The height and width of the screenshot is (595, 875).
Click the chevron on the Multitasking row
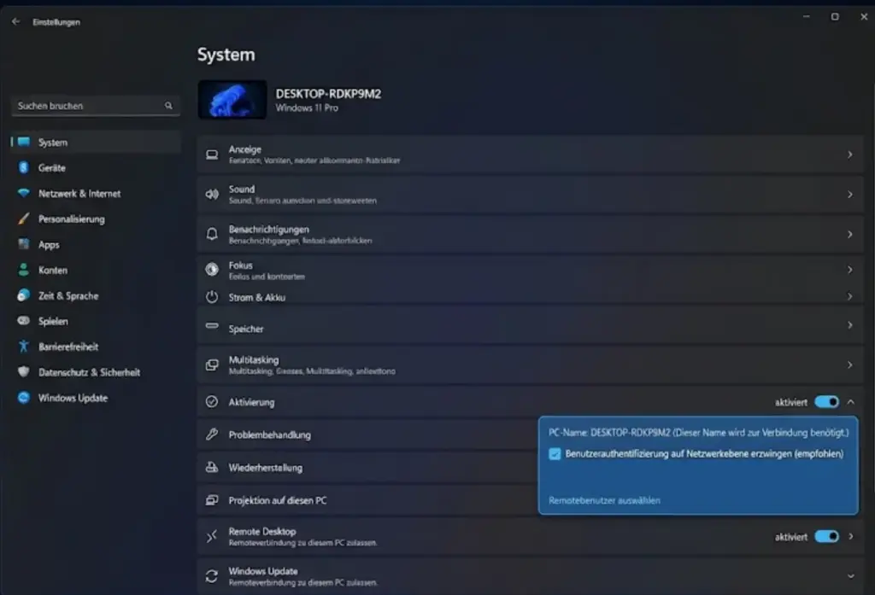point(850,365)
